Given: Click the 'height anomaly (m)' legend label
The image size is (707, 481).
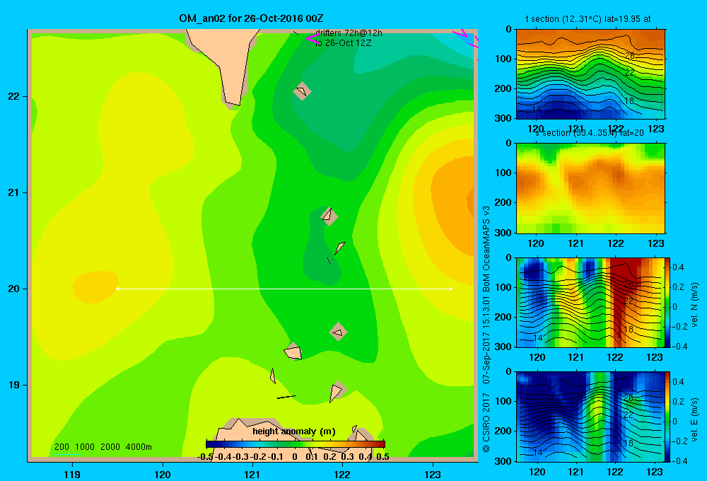Looking at the screenshot, I should click(293, 431).
